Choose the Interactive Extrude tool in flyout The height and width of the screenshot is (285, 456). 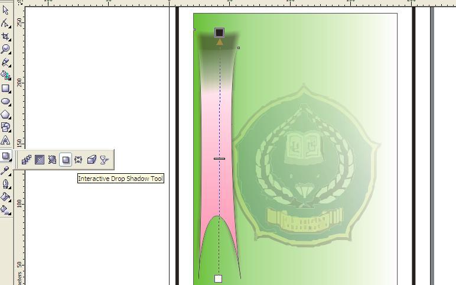[x=92, y=160]
